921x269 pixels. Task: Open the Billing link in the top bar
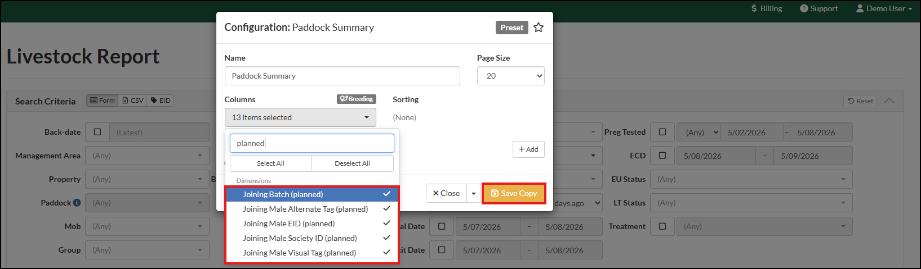click(767, 8)
